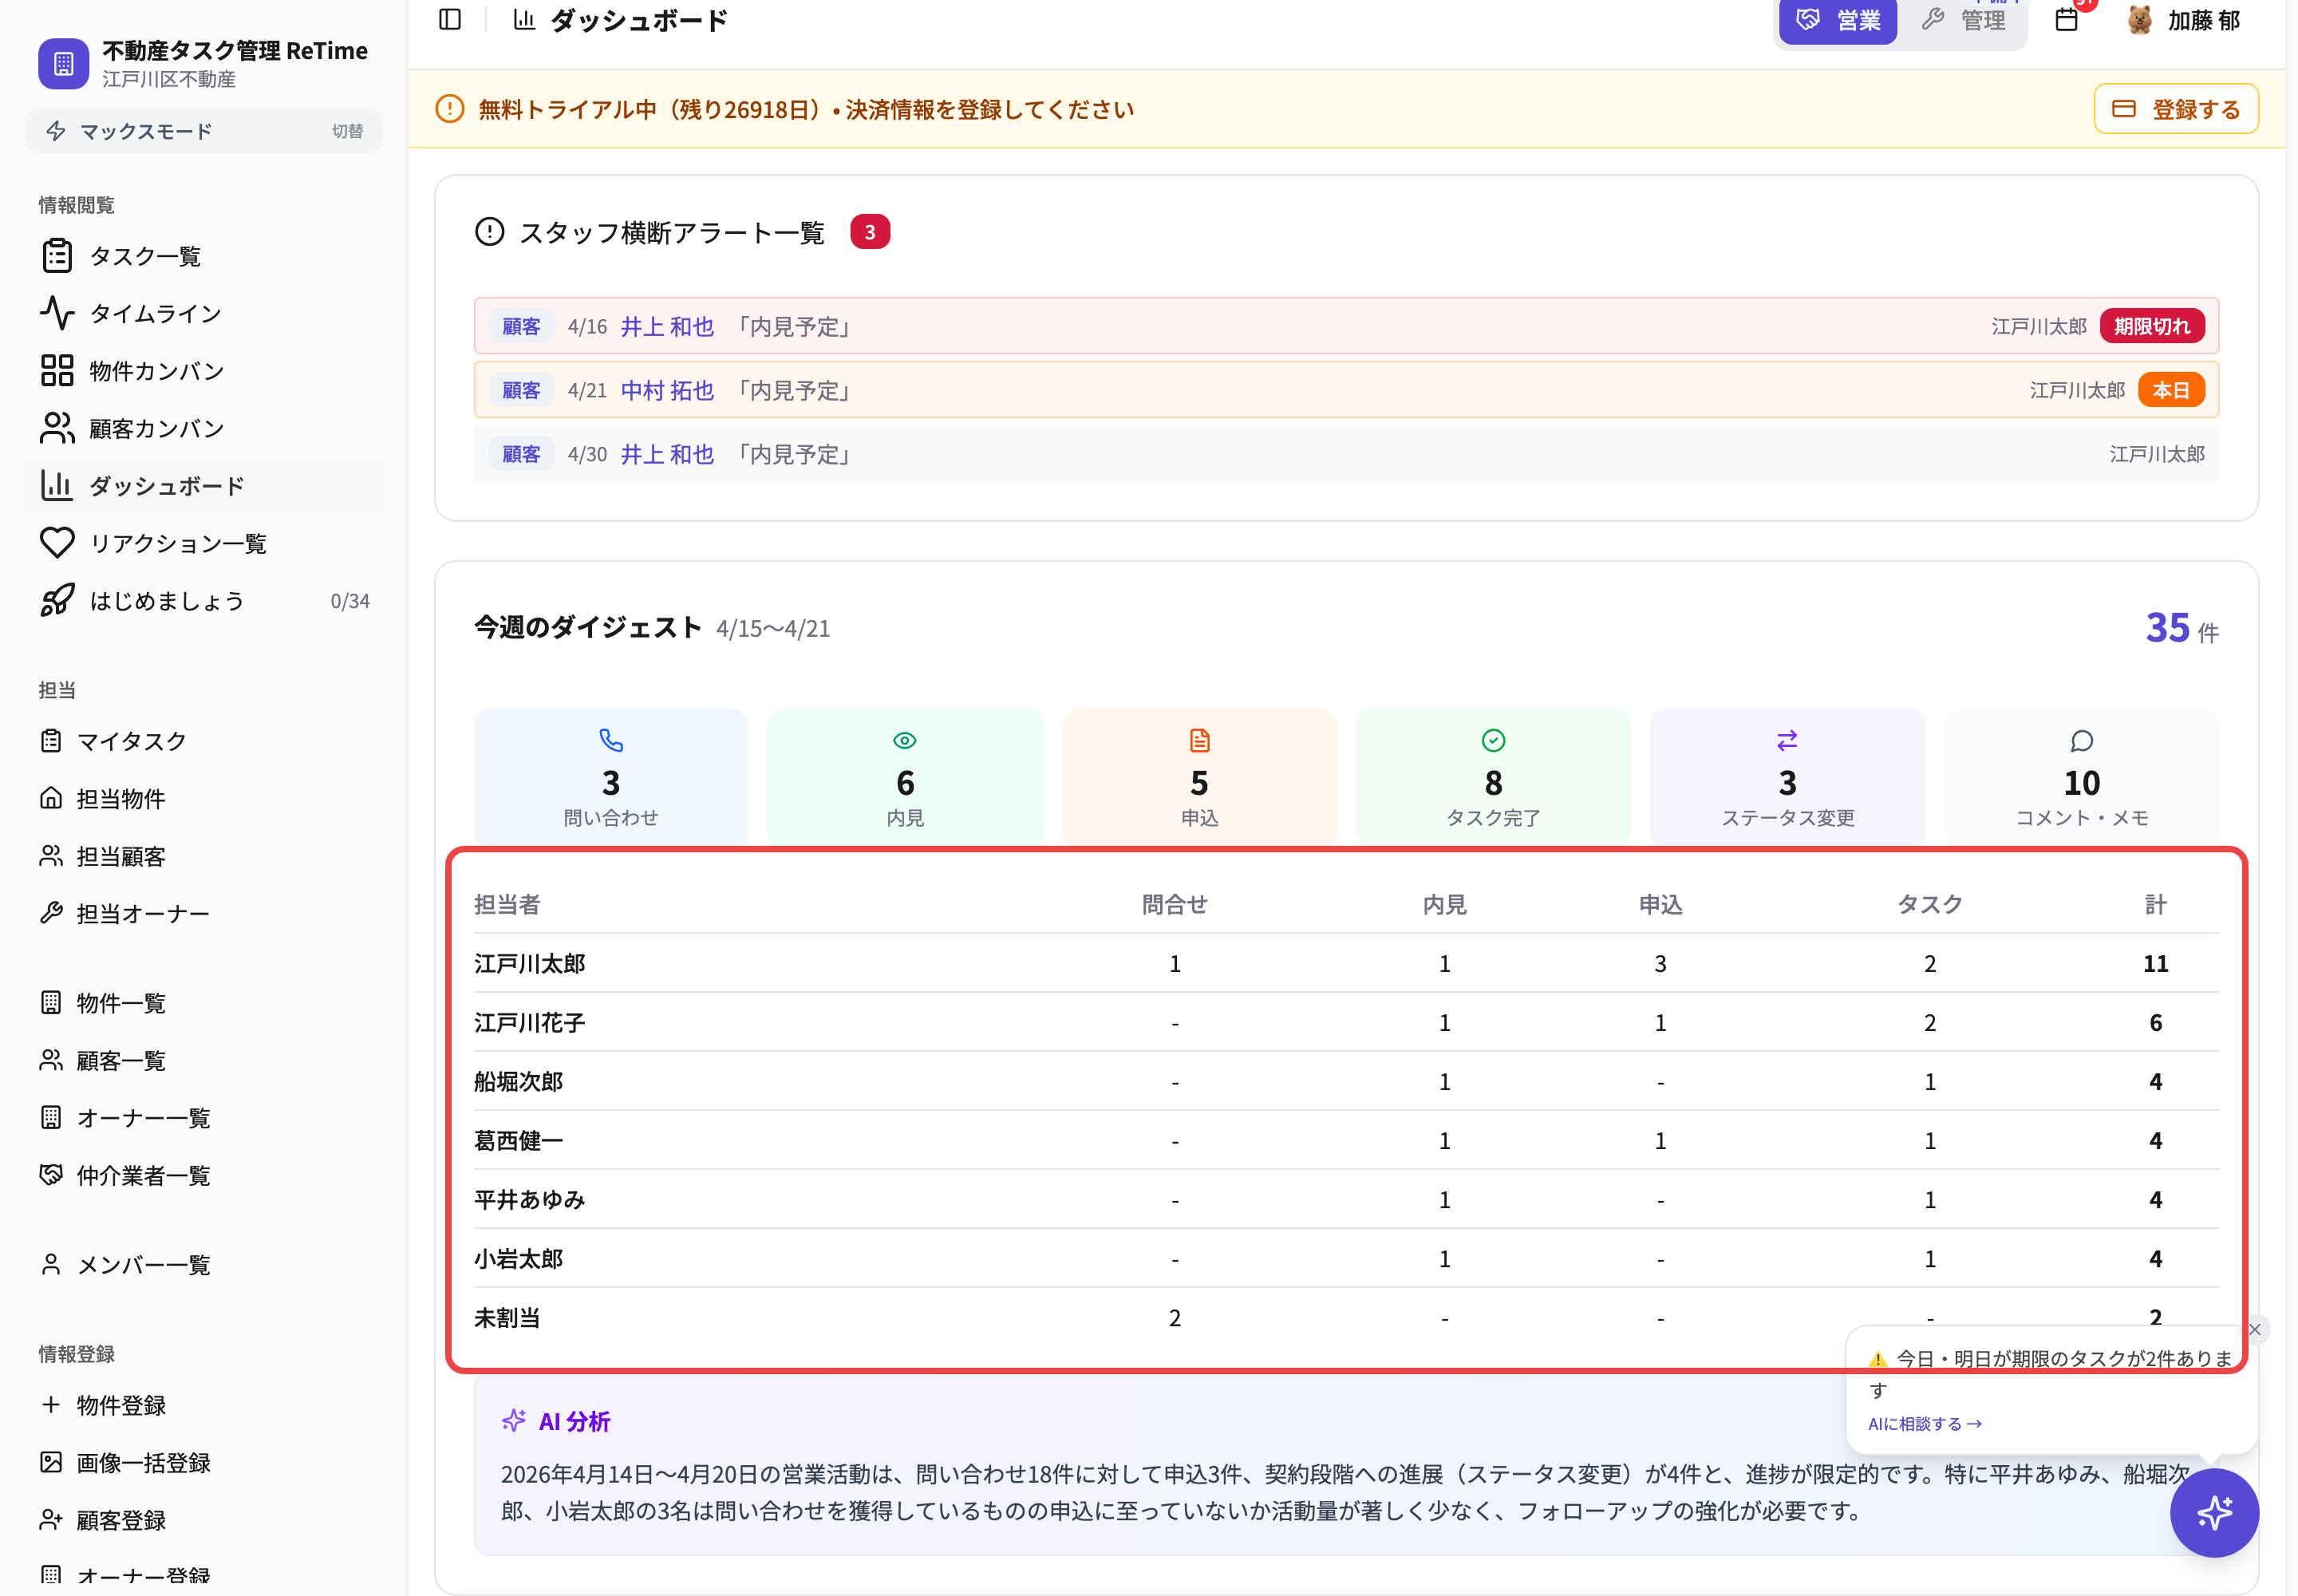Switch to 営業 mode tab
The image size is (2298, 1596).
click(1838, 20)
